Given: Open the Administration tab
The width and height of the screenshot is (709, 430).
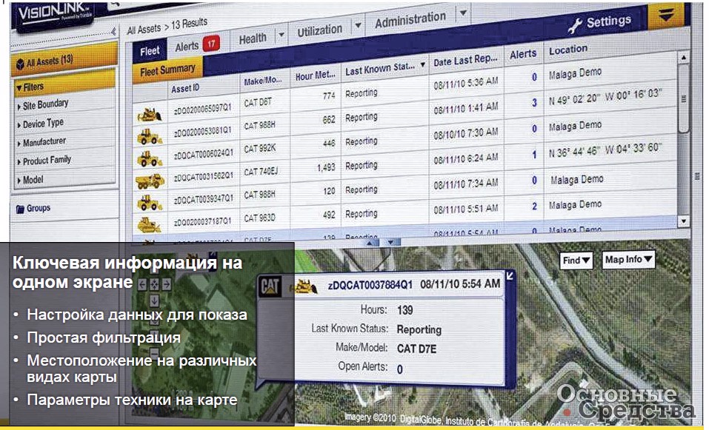Looking at the screenshot, I should [410, 19].
